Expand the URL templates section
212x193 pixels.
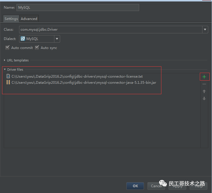(5, 60)
